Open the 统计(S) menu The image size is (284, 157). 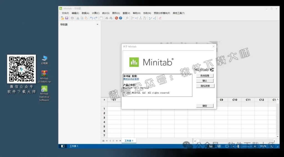pos(106,13)
